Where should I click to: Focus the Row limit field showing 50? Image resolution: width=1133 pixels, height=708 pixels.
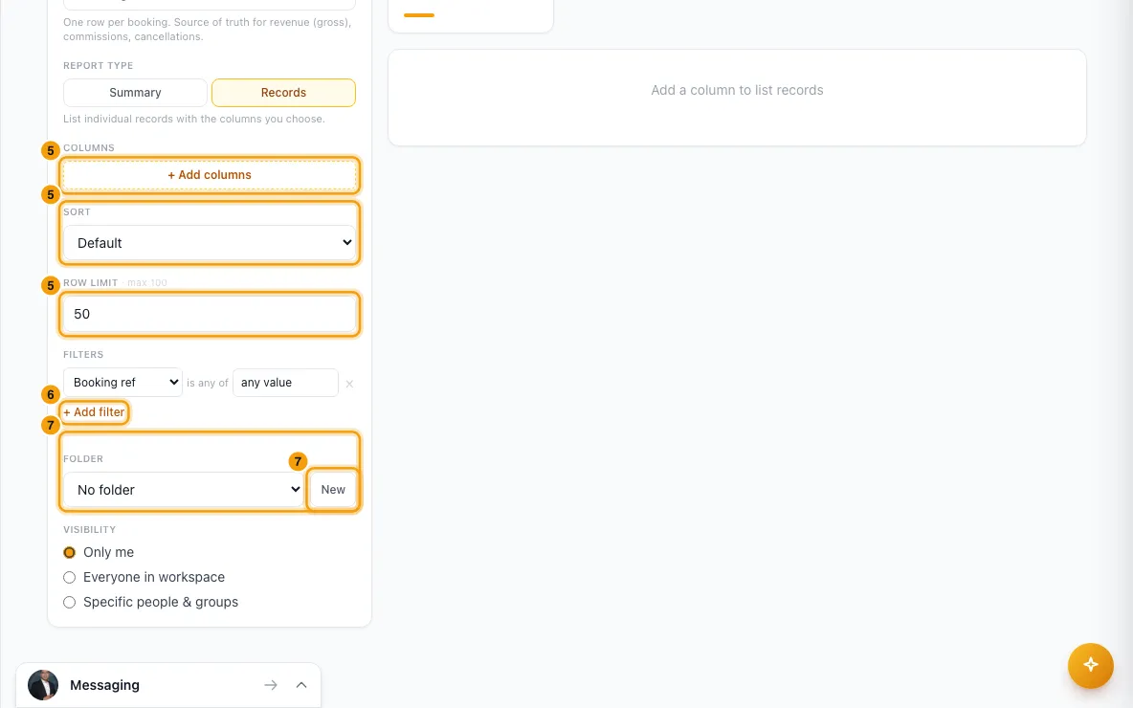click(x=210, y=314)
